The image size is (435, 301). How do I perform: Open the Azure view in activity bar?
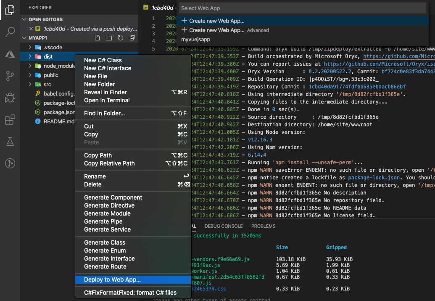click(x=10, y=53)
